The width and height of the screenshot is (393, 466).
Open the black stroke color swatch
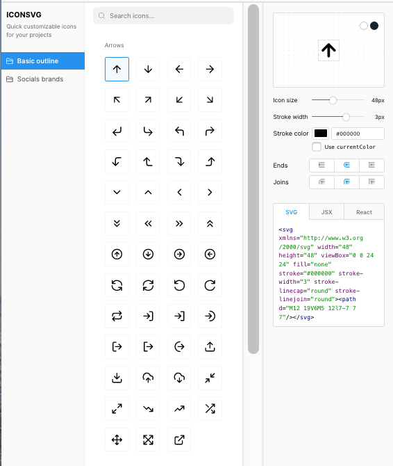[x=321, y=134]
